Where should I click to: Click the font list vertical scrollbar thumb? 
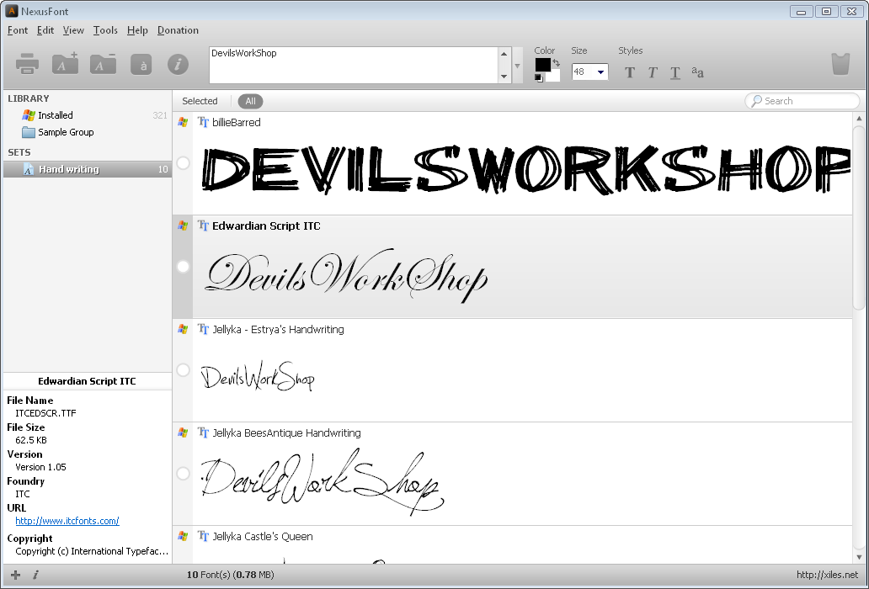point(859,218)
